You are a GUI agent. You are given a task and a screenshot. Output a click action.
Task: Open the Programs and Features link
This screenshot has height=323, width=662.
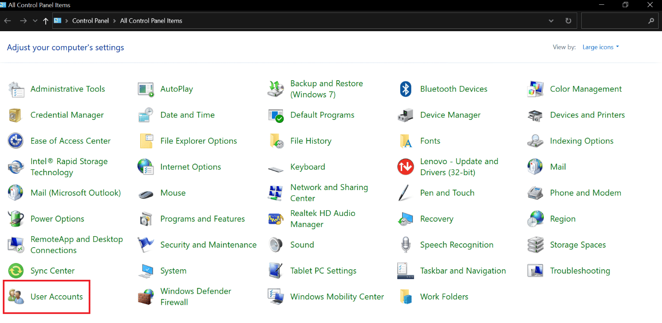203,219
